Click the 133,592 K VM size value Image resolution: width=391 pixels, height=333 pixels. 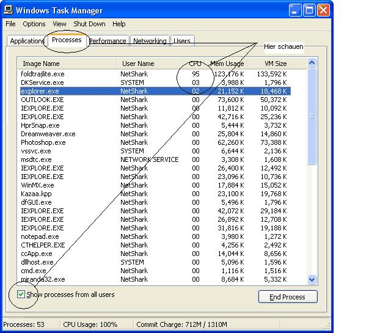click(272, 74)
